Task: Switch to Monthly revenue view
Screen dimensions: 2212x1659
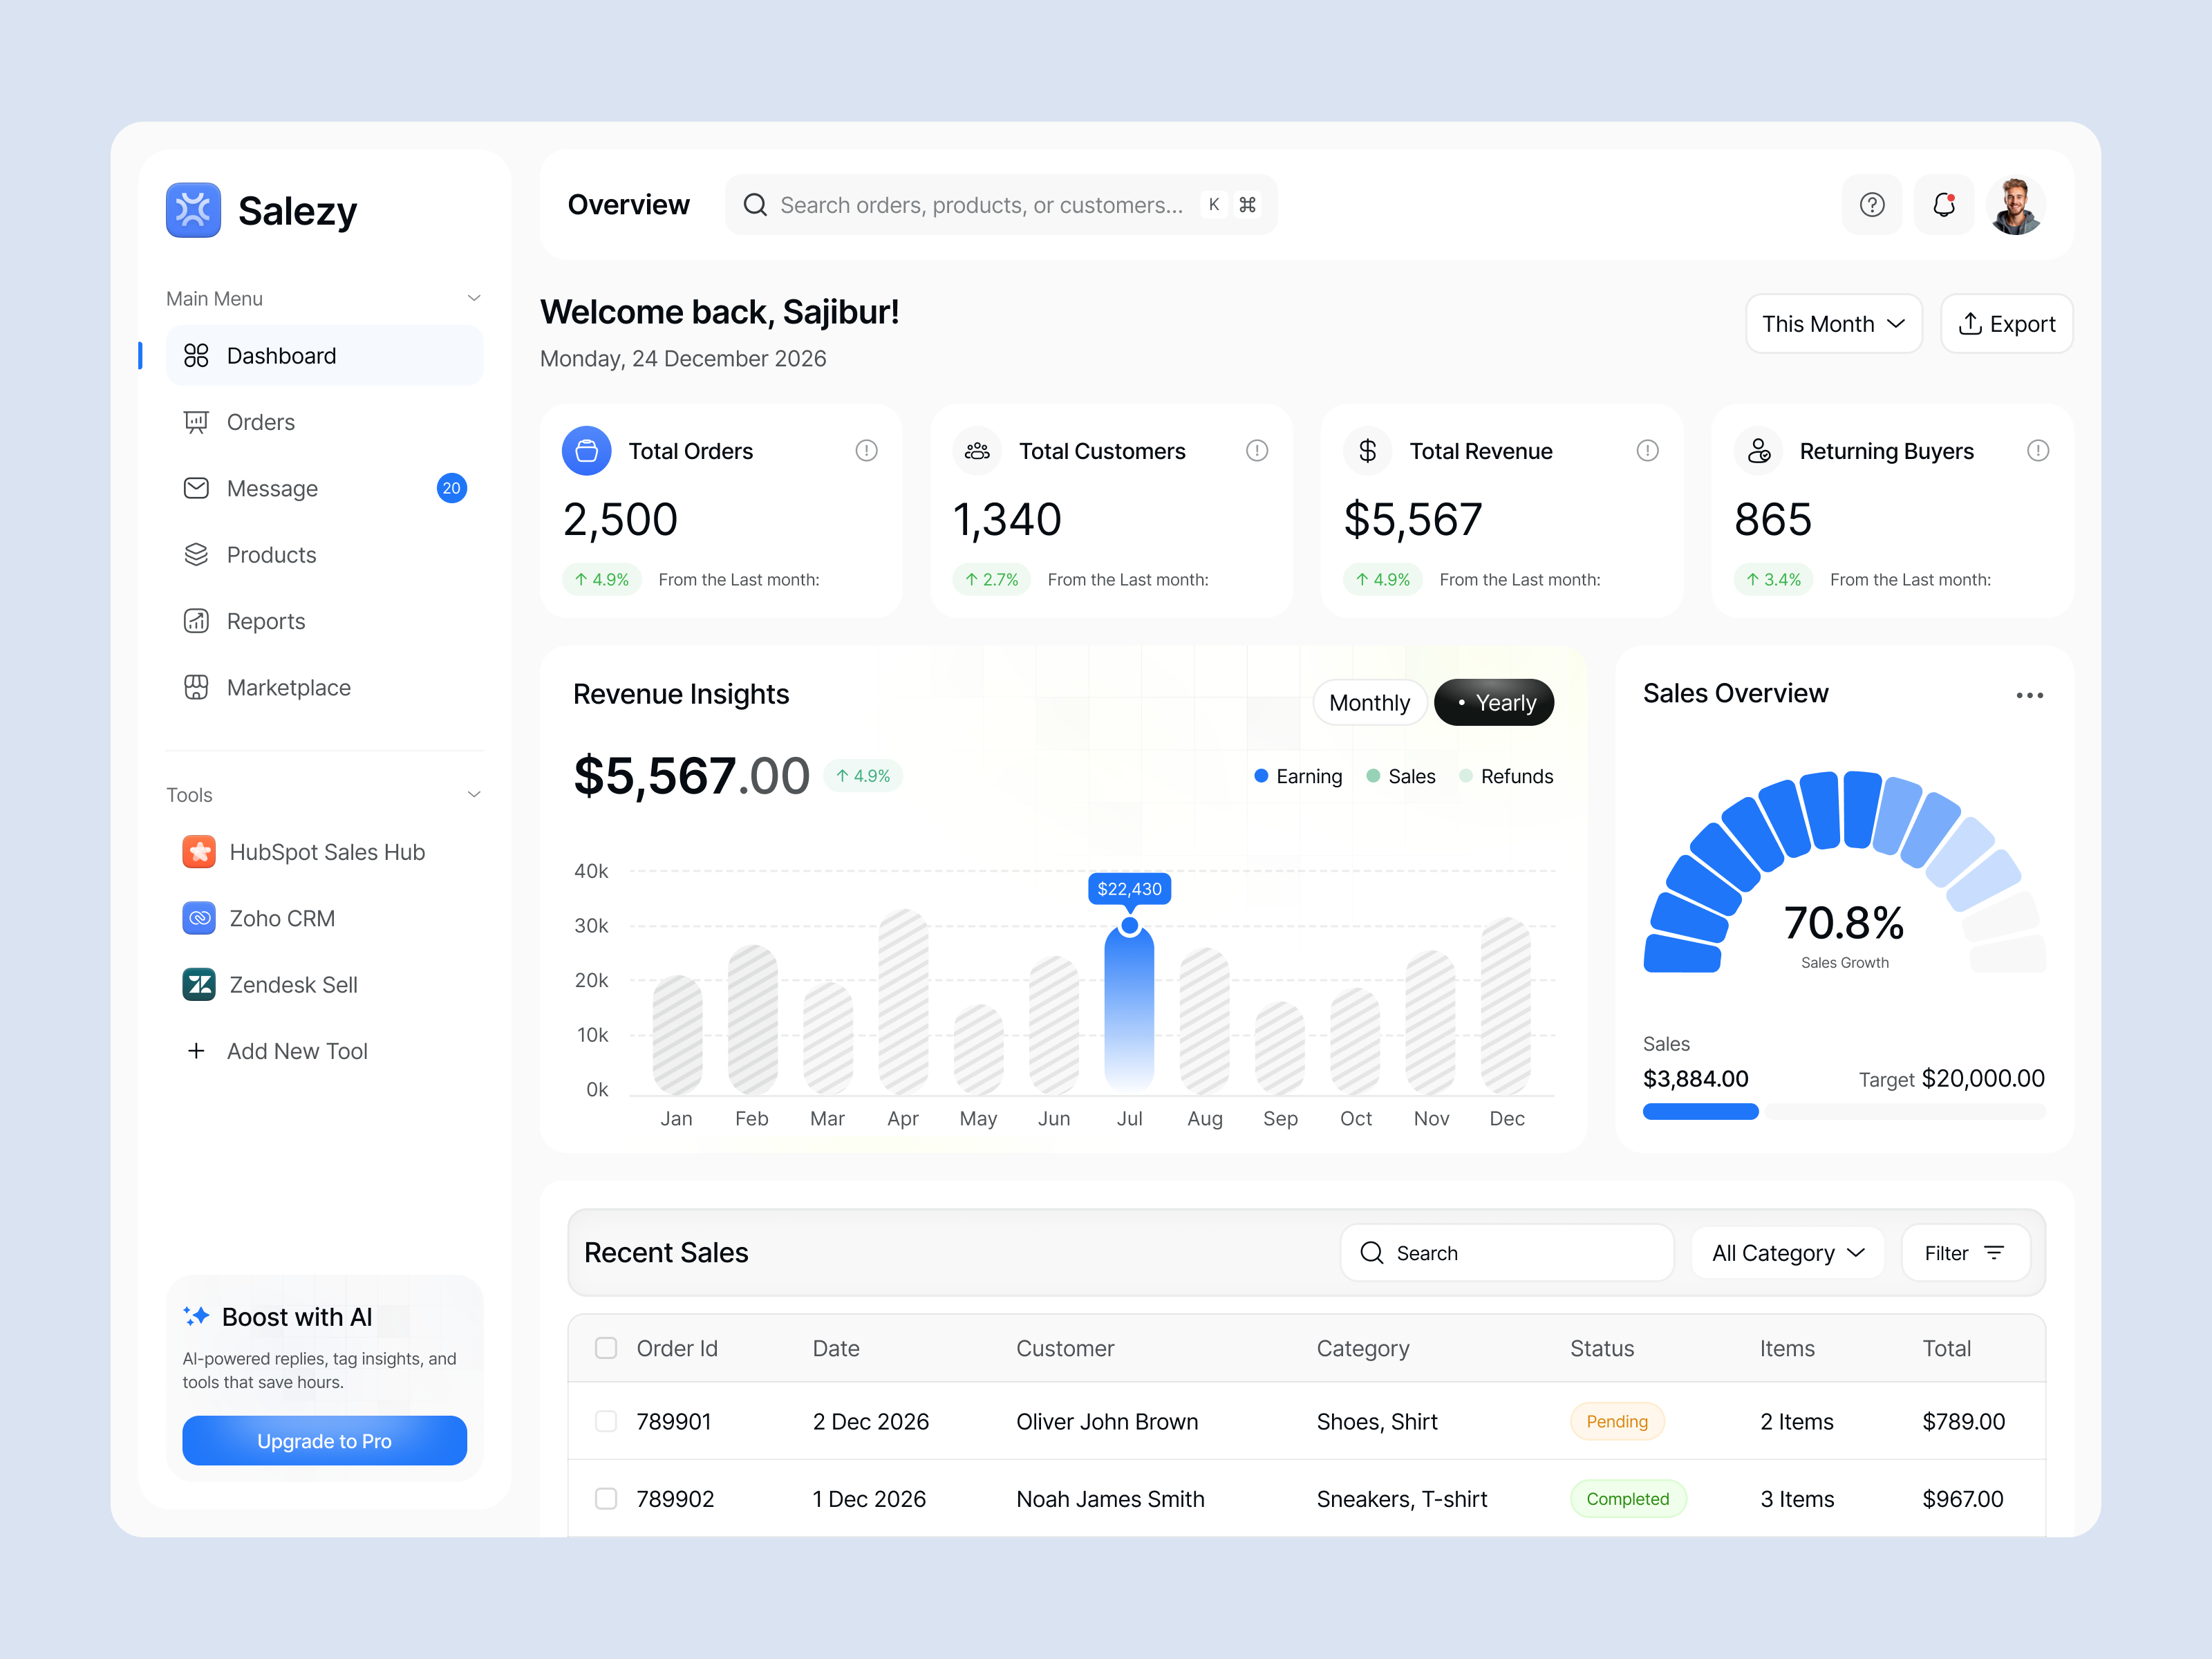Action: (1369, 702)
